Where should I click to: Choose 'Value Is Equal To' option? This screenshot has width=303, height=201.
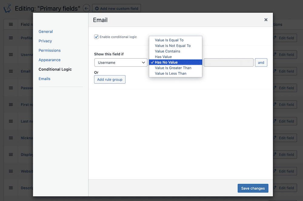[175, 40]
